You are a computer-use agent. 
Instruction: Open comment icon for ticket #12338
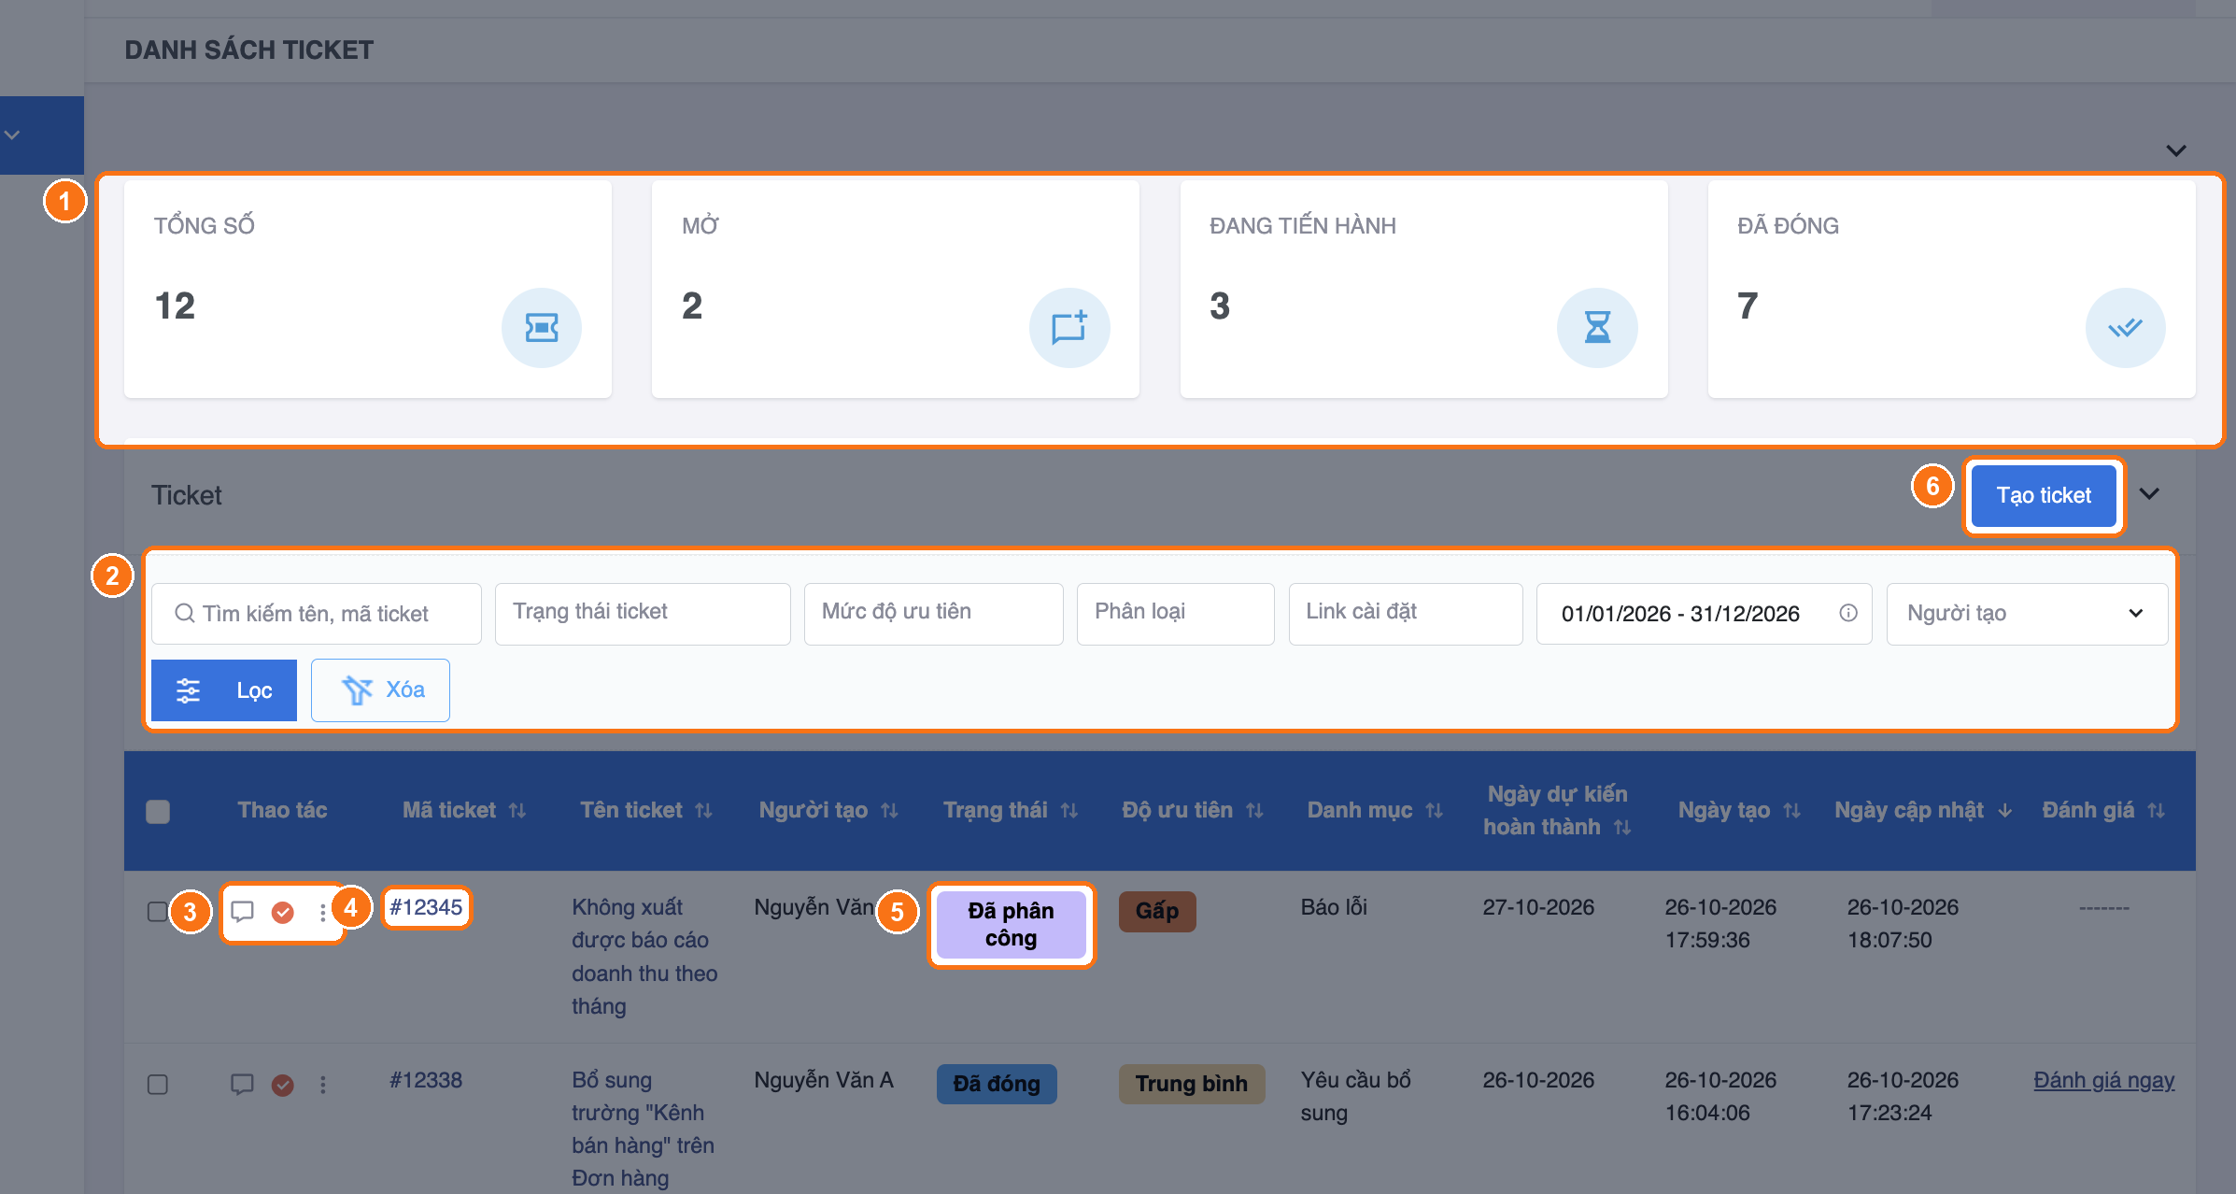[243, 1084]
